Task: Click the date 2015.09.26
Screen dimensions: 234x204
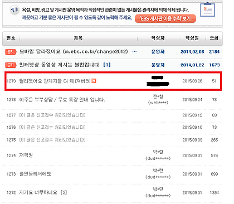Action: point(192,81)
